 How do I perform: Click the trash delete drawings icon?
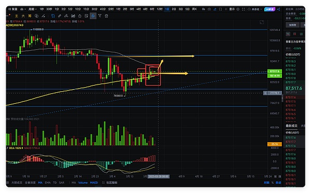point(106,16)
